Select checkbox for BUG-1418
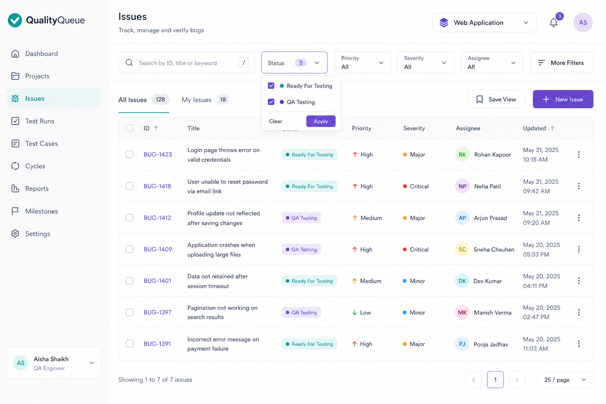Screen dimensions: 606x404 129,186
